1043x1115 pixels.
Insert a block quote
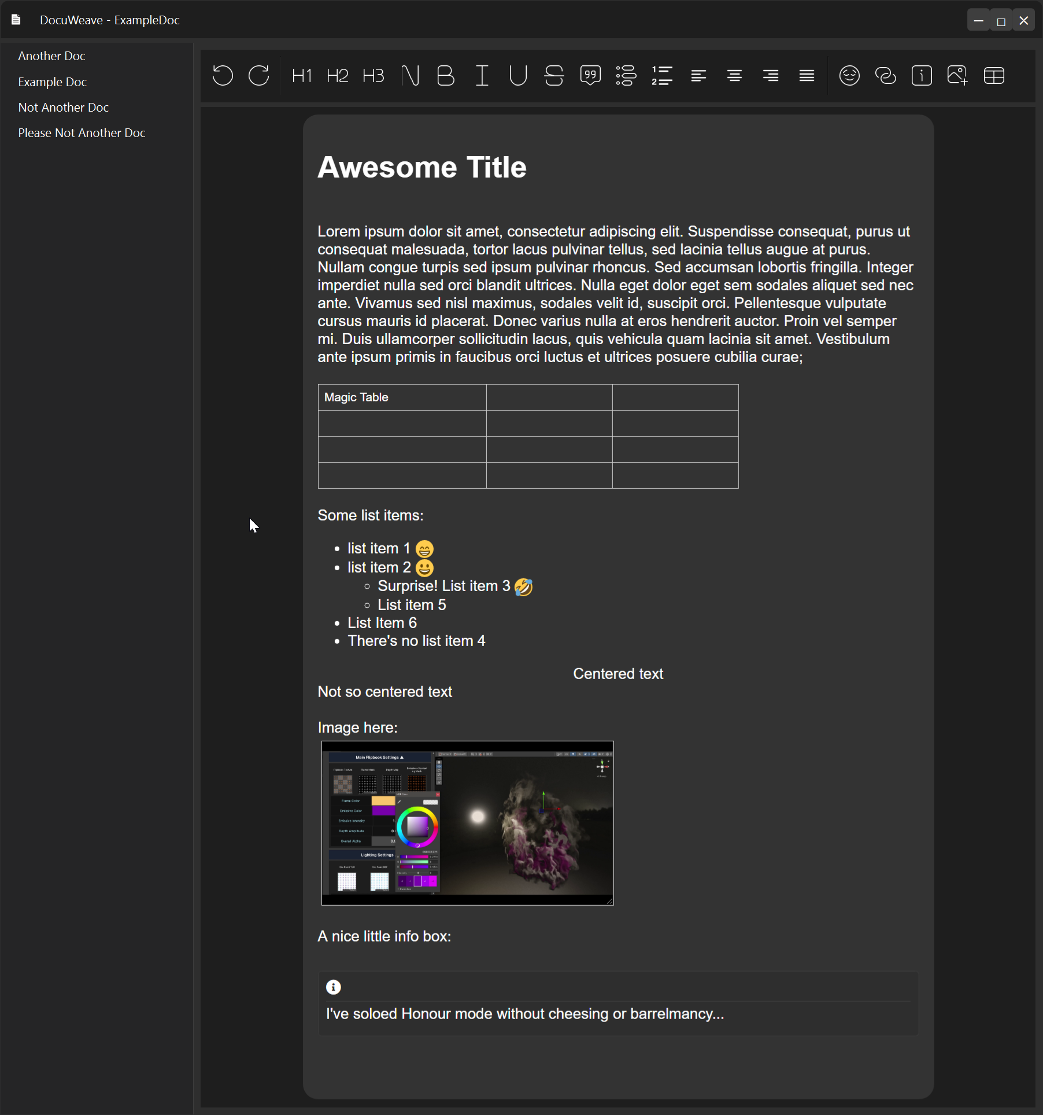[x=590, y=76]
